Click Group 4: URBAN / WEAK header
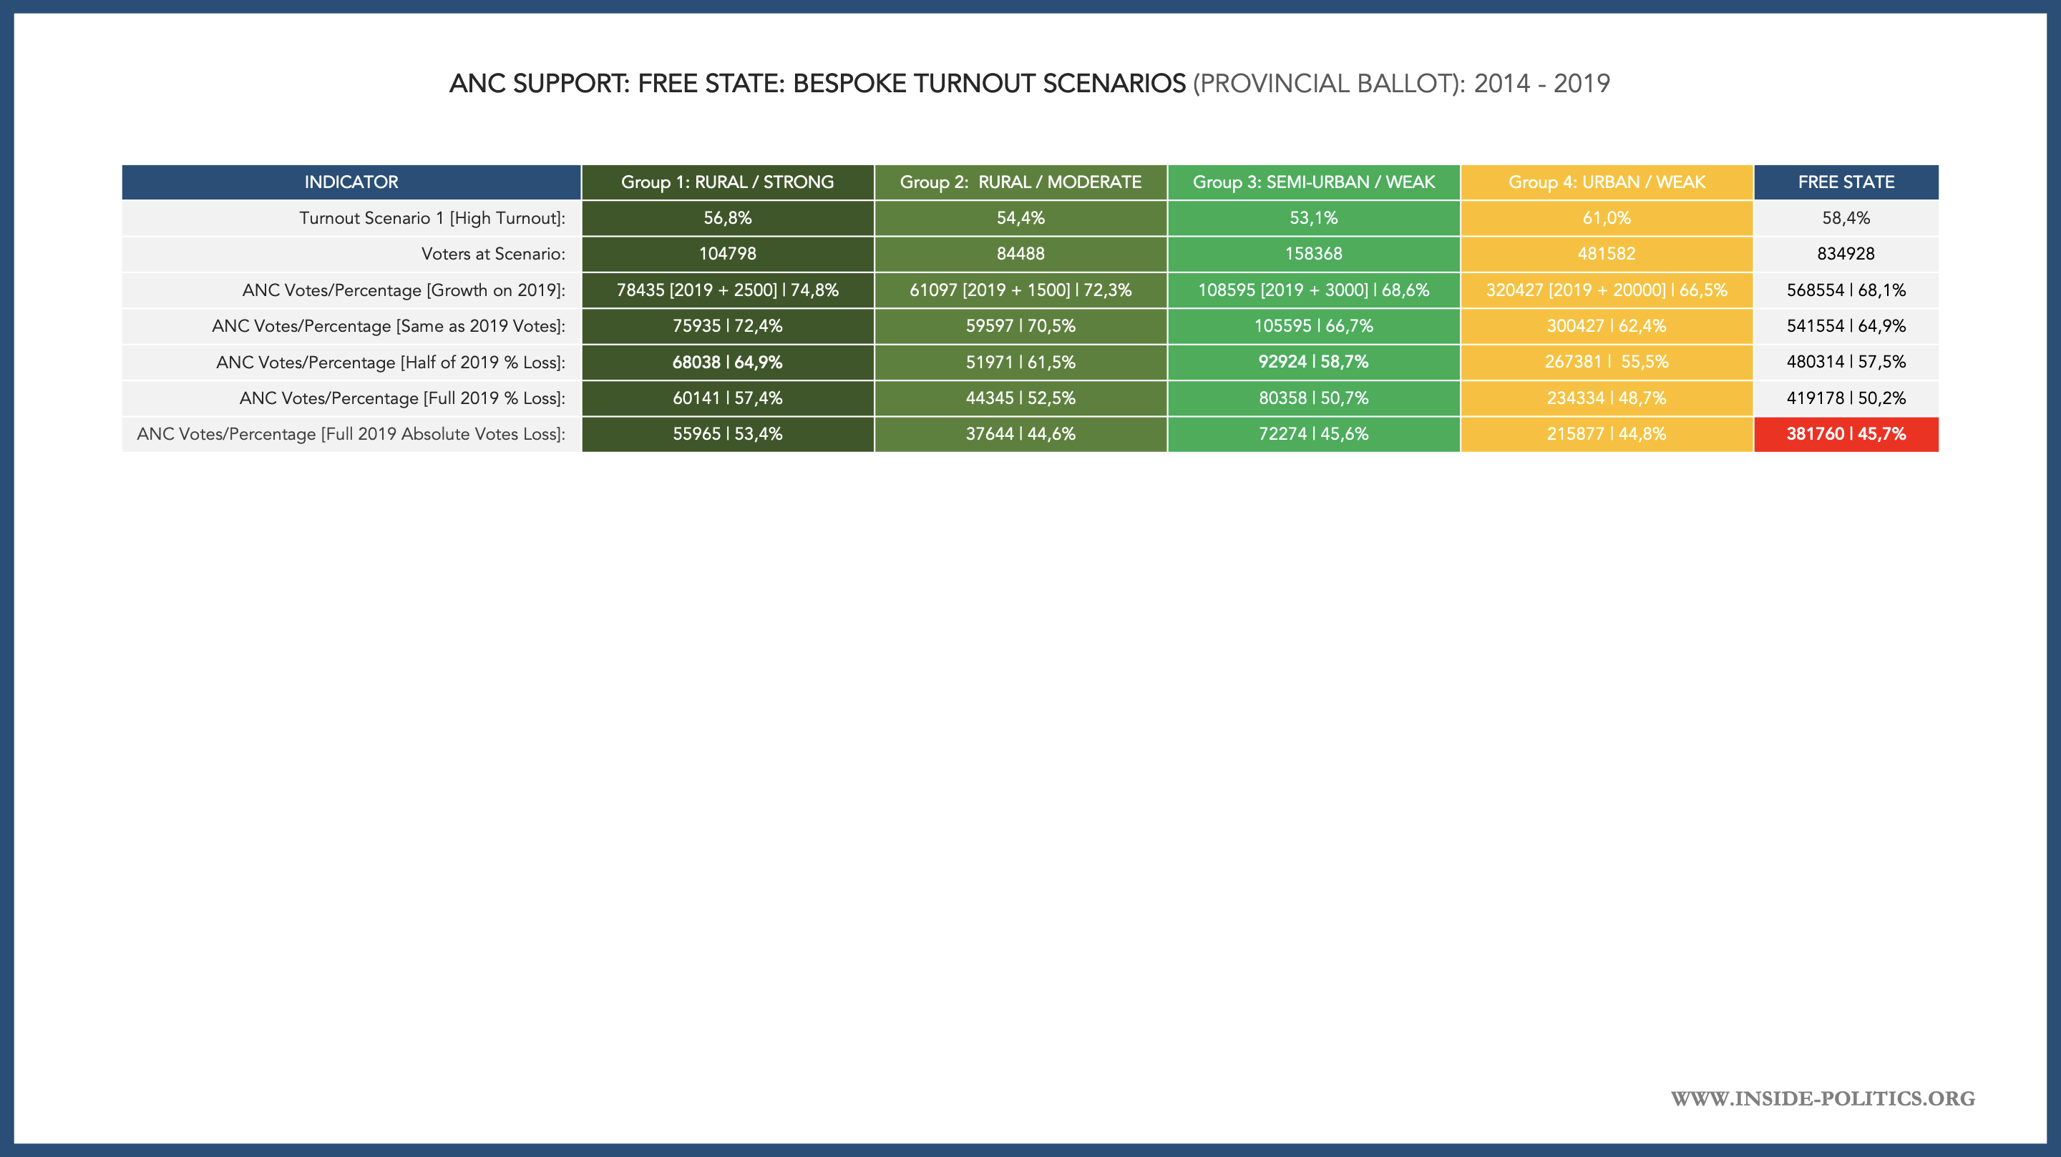Image resolution: width=2061 pixels, height=1157 pixels. 1606,182
